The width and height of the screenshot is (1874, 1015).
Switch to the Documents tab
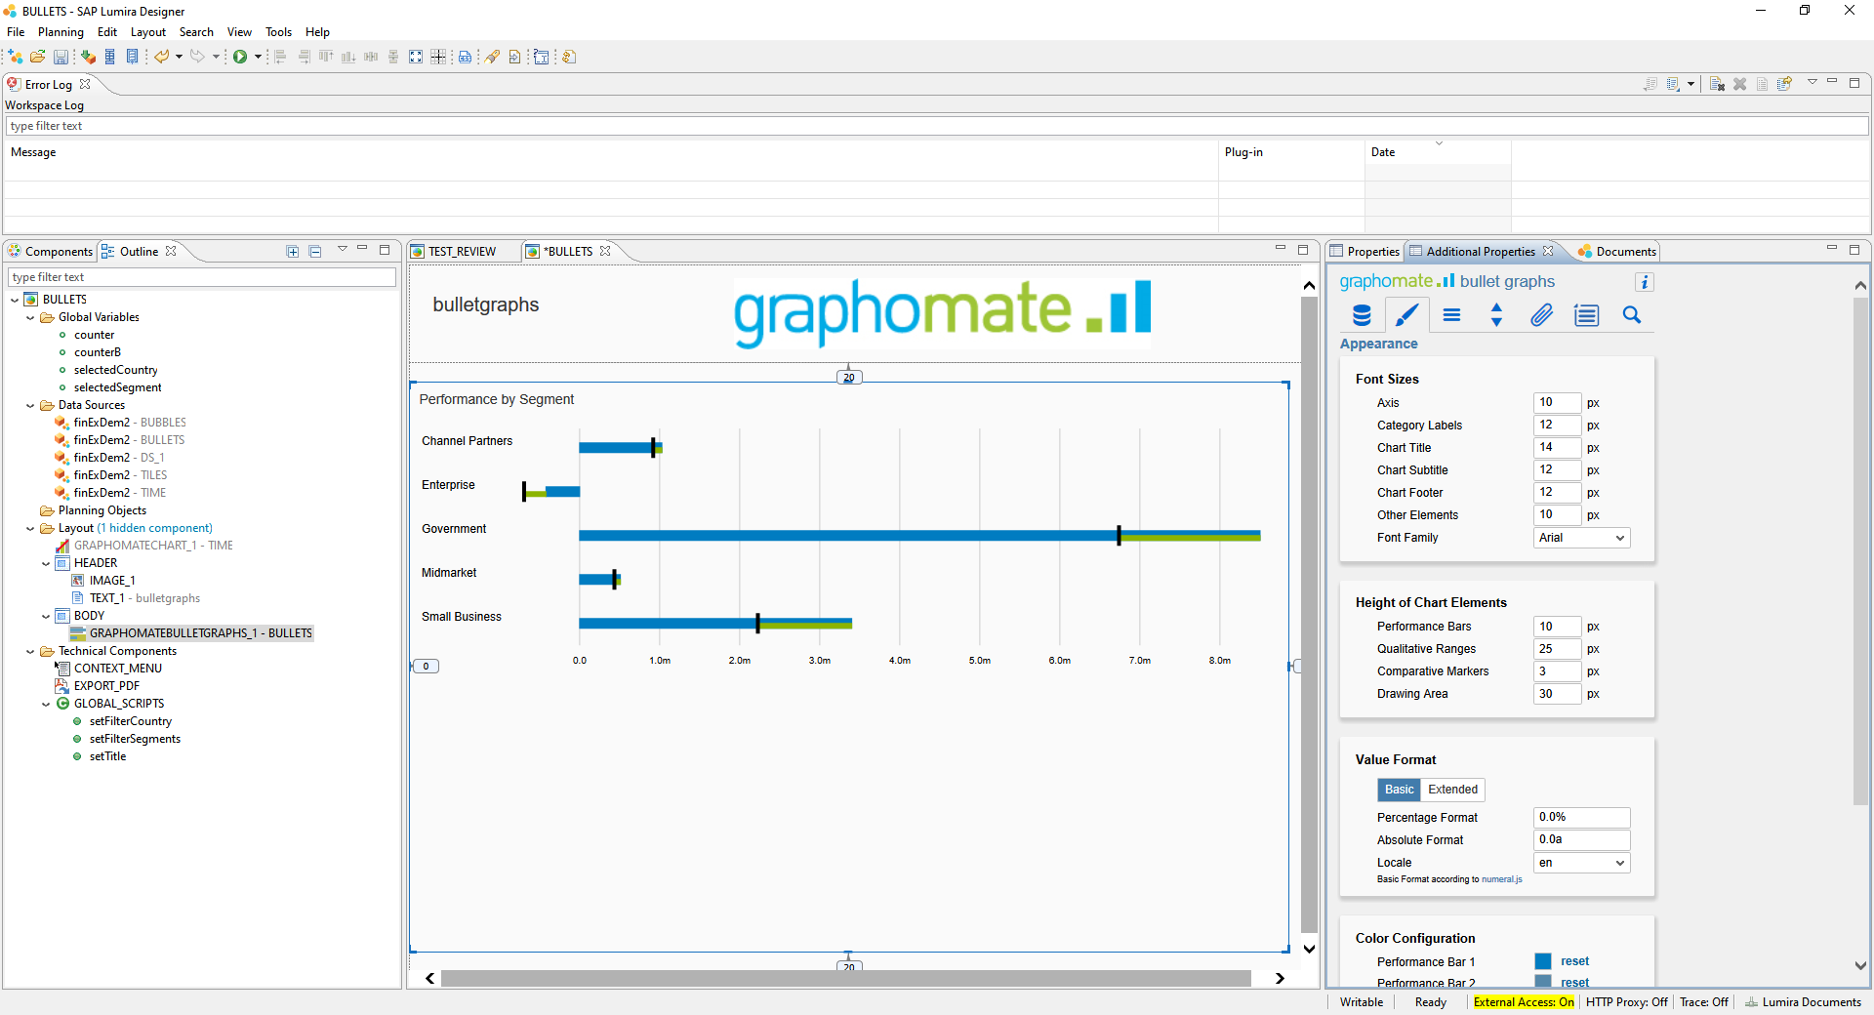coord(1617,252)
